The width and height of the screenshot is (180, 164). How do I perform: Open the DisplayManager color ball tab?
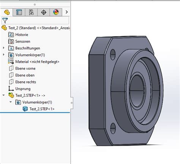[x=56, y=12]
